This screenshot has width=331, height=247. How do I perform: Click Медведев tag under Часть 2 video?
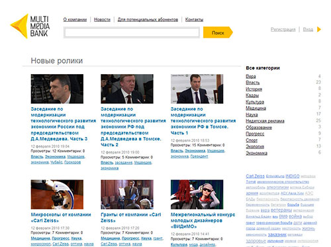(143, 163)
